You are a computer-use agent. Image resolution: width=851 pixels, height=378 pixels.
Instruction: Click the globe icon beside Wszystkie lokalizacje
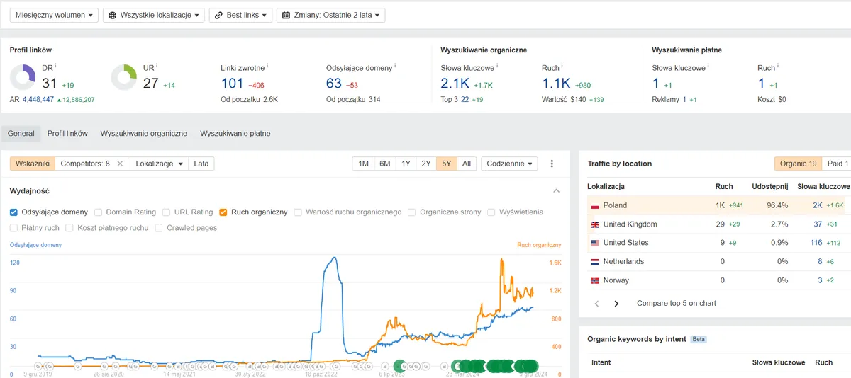click(113, 15)
